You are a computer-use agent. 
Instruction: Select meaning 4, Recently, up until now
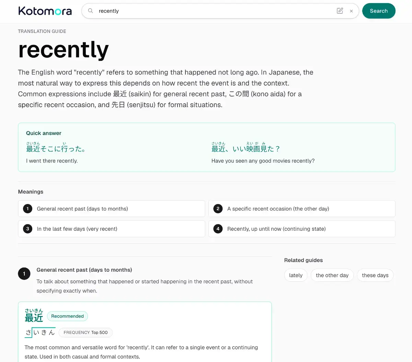302,229
